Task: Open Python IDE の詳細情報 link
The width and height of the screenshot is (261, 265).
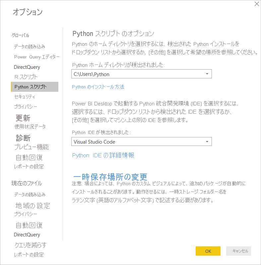Action: [x=103, y=155]
